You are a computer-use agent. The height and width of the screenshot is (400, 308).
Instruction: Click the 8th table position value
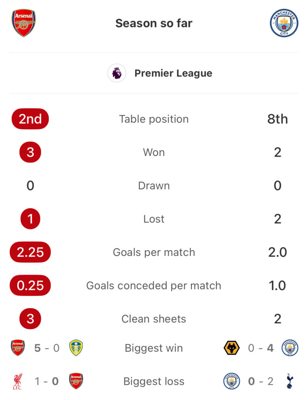(x=278, y=119)
